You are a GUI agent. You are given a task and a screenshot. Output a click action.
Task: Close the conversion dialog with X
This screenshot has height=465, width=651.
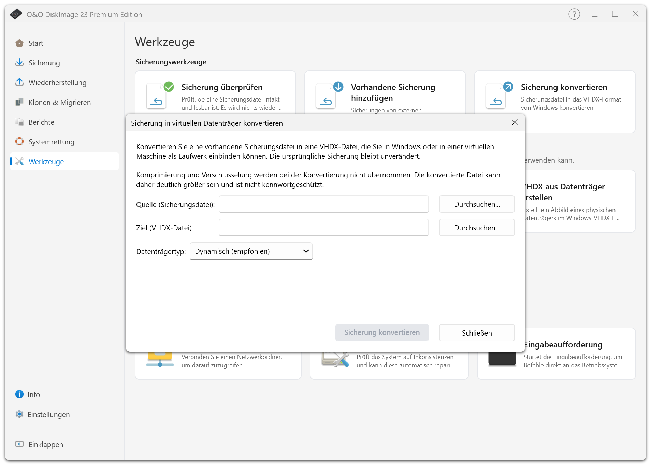click(515, 123)
